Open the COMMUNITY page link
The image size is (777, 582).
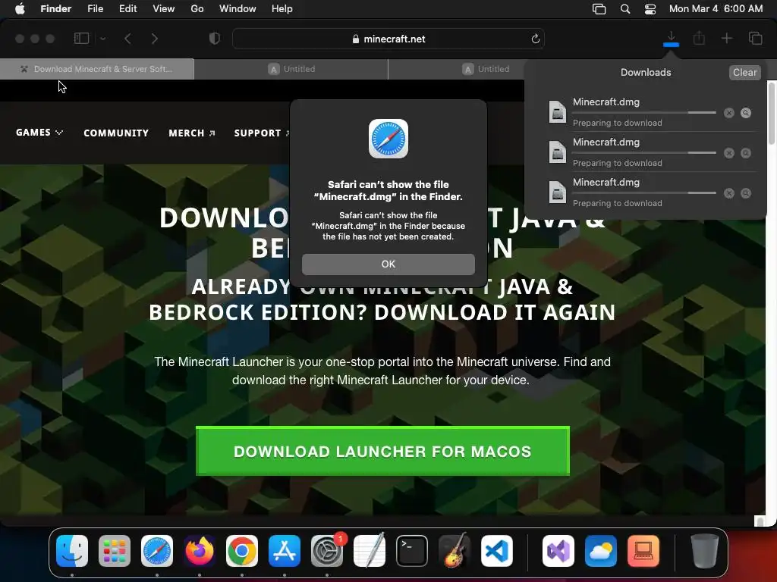[x=116, y=133]
